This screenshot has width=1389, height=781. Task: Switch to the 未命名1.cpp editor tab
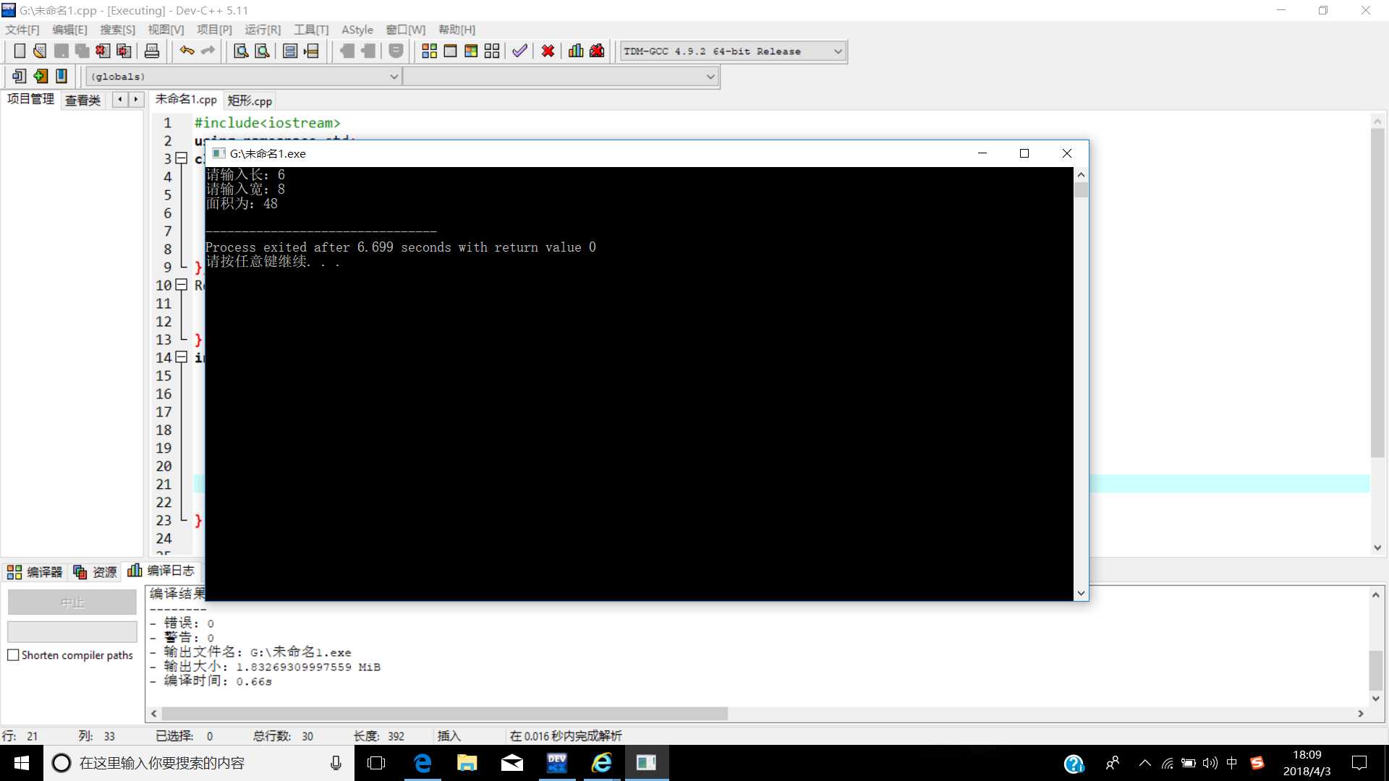coord(186,100)
